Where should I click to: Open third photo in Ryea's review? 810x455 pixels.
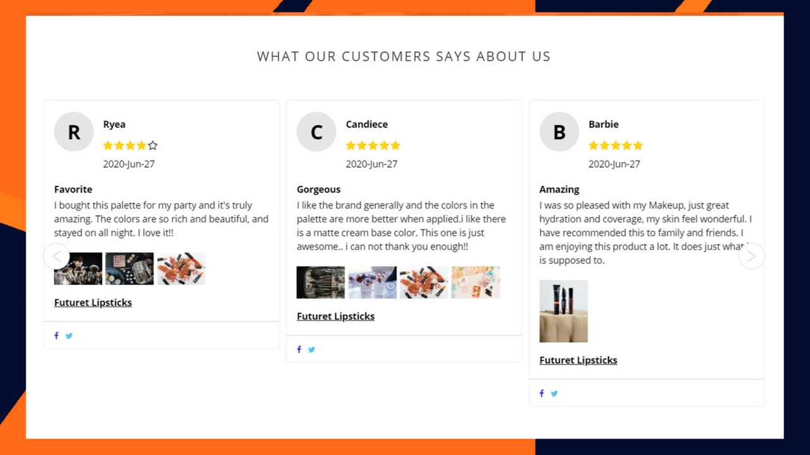tap(181, 269)
